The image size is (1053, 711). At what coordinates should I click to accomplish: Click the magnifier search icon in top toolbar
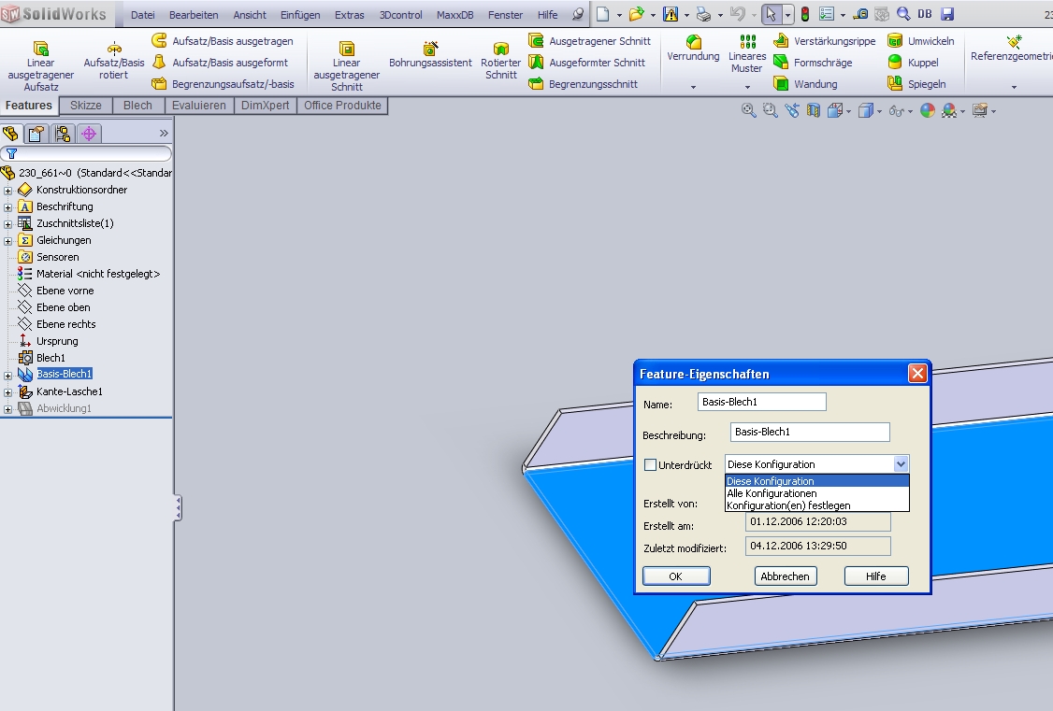(x=904, y=14)
